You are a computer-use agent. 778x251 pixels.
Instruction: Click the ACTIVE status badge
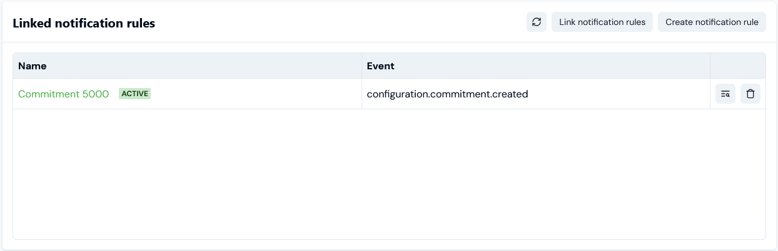pos(134,94)
